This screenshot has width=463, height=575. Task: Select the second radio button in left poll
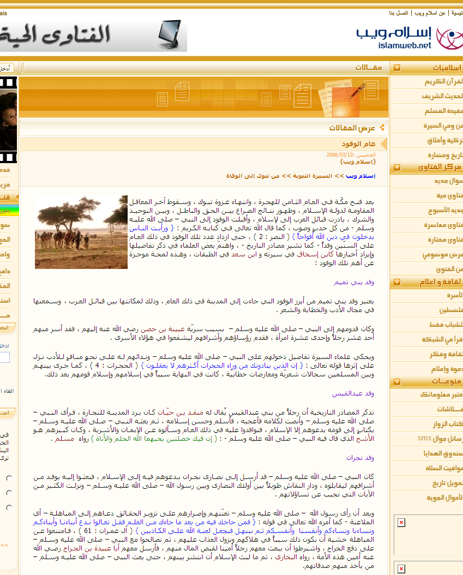click(x=8, y=493)
